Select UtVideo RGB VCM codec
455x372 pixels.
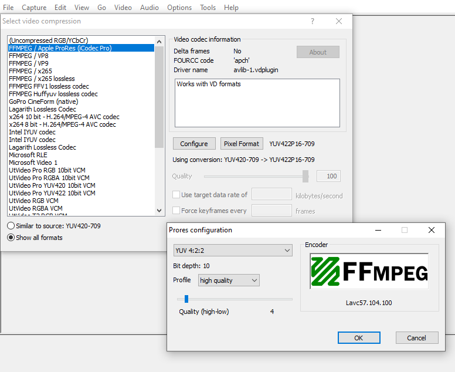[x=82, y=201]
